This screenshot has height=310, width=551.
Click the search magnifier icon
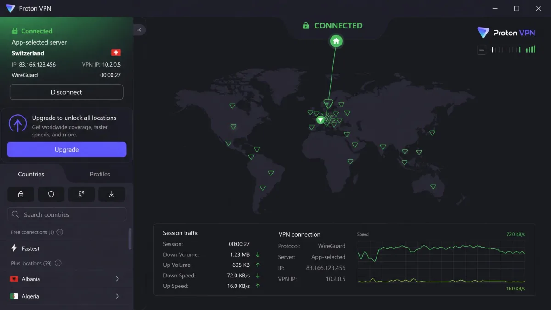click(16, 214)
